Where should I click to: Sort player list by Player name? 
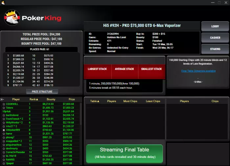16,99
